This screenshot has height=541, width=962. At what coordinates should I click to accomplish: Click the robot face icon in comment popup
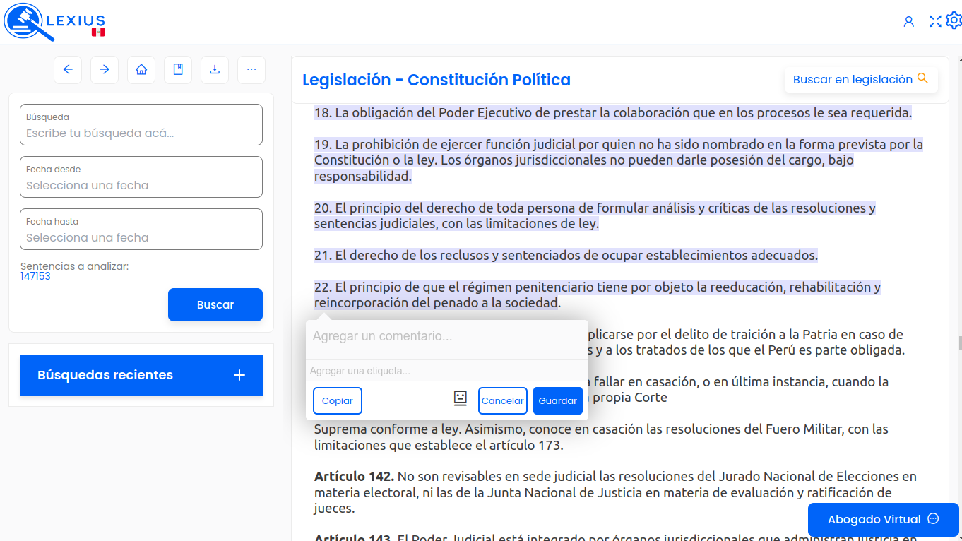click(461, 398)
